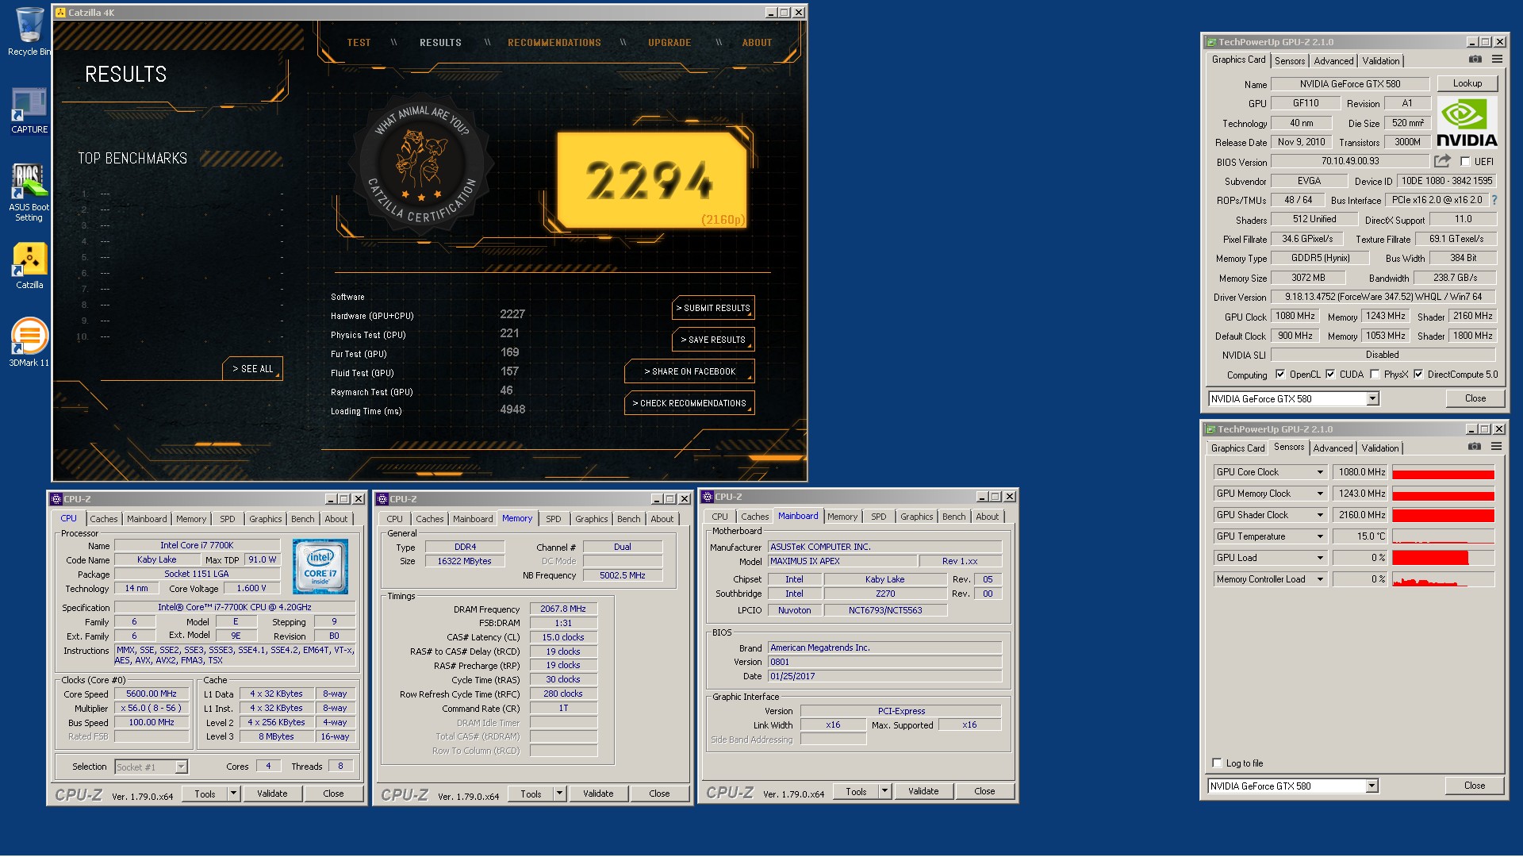Click the Lookup button in GPU-Z
The height and width of the screenshot is (857, 1523).
click(x=1467, y=83)
